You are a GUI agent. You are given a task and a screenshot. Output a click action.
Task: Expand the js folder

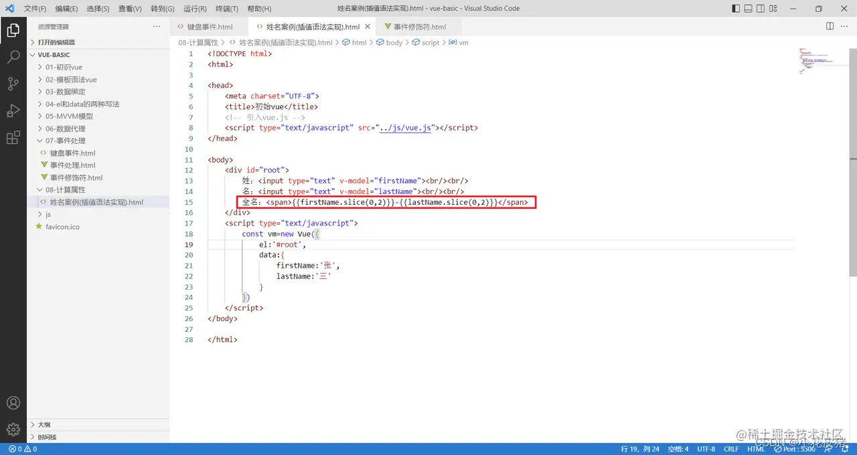point(98,214)
